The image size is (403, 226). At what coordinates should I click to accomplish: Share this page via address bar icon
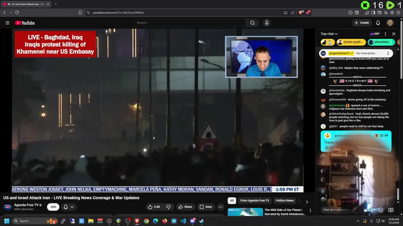point(293,13)
